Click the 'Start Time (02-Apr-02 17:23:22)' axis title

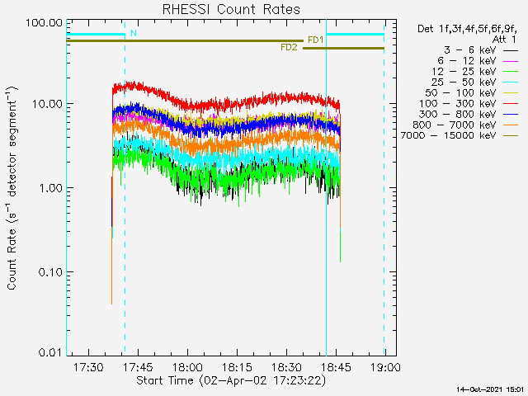pyautogui.click(x=231, y=380)
